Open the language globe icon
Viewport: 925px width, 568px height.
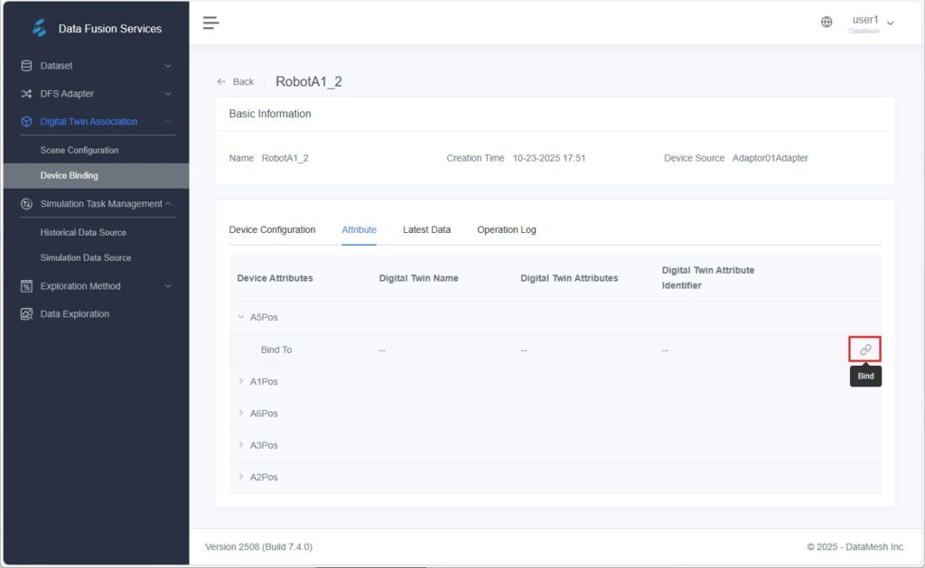[x=827, y=23]
